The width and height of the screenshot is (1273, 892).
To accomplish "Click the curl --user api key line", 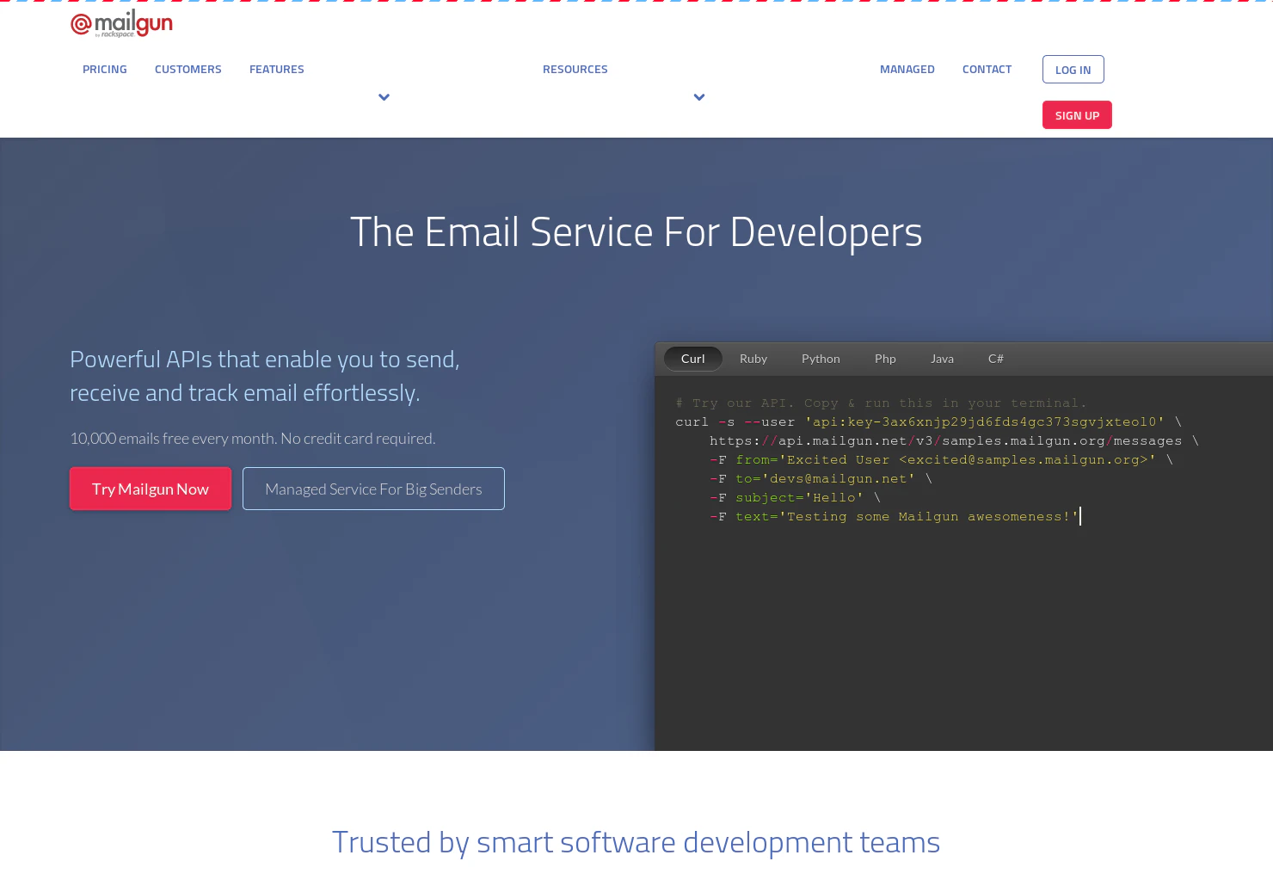I will point(929,421).
